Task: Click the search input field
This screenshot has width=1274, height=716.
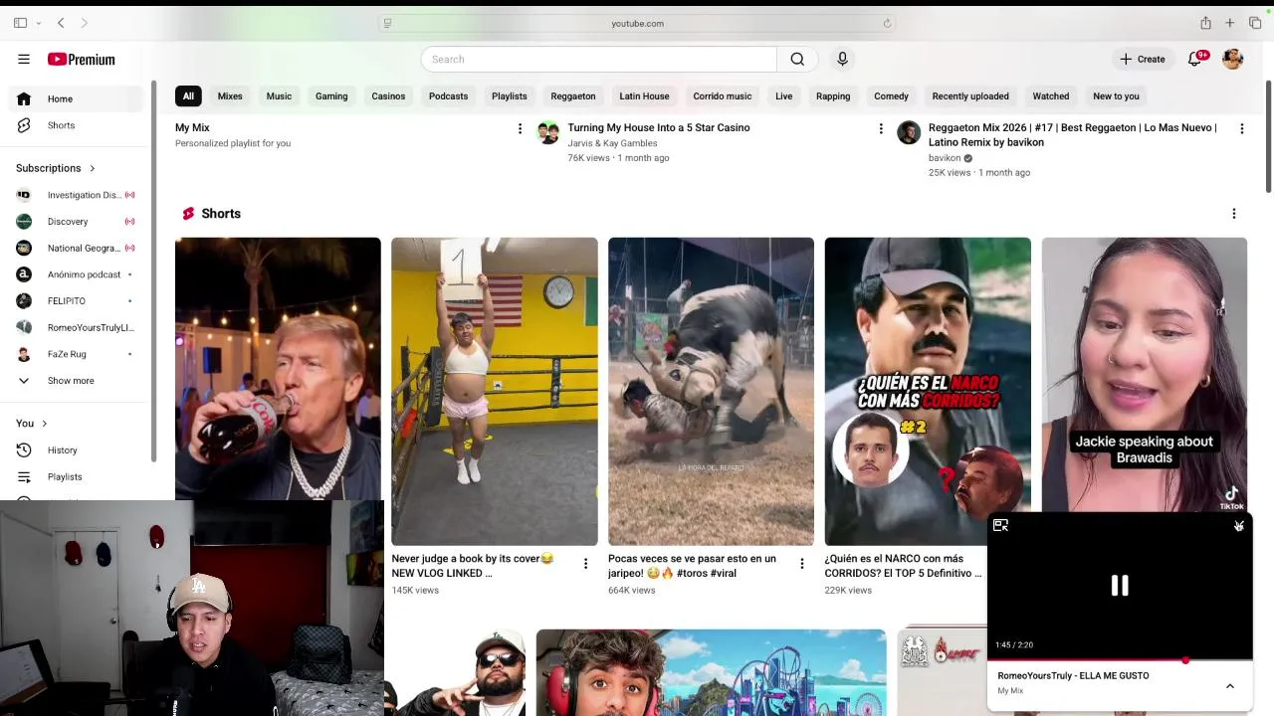Action: [x=598, y=60]
